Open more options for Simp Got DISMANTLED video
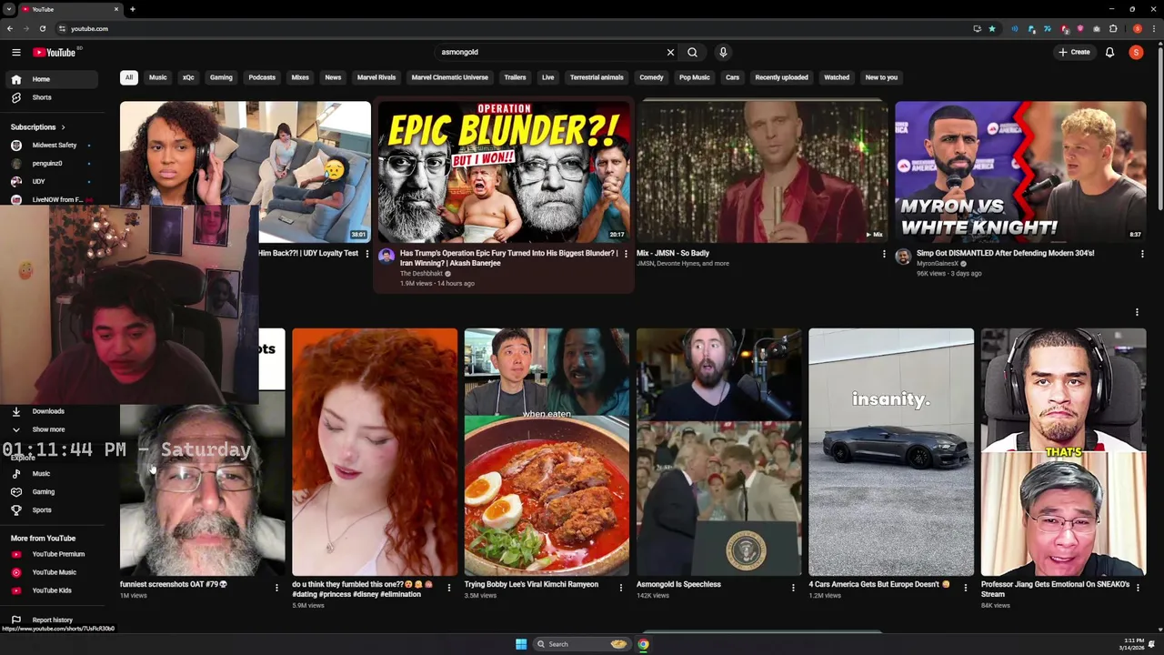This screenshot has height=655, width=1164. [x=1142, y=254]
